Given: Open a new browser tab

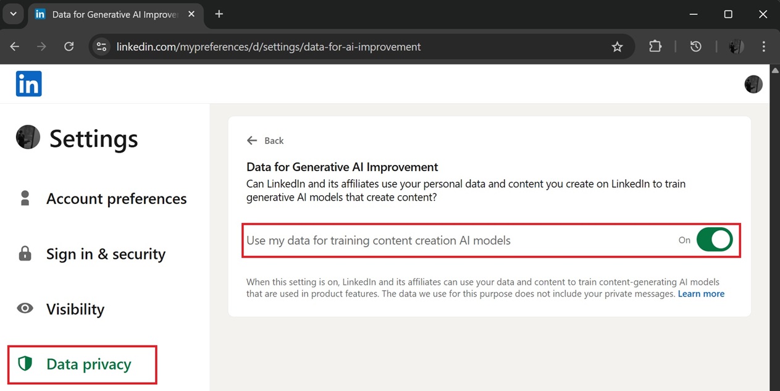Looking at the screenshot, I should click(x=219, y=14).
